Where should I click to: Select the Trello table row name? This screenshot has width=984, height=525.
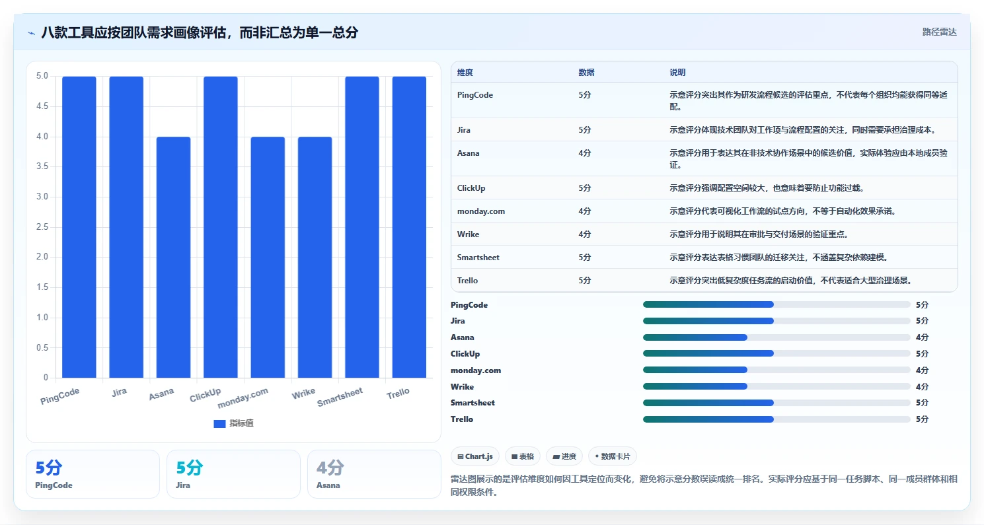pos(468,281)
